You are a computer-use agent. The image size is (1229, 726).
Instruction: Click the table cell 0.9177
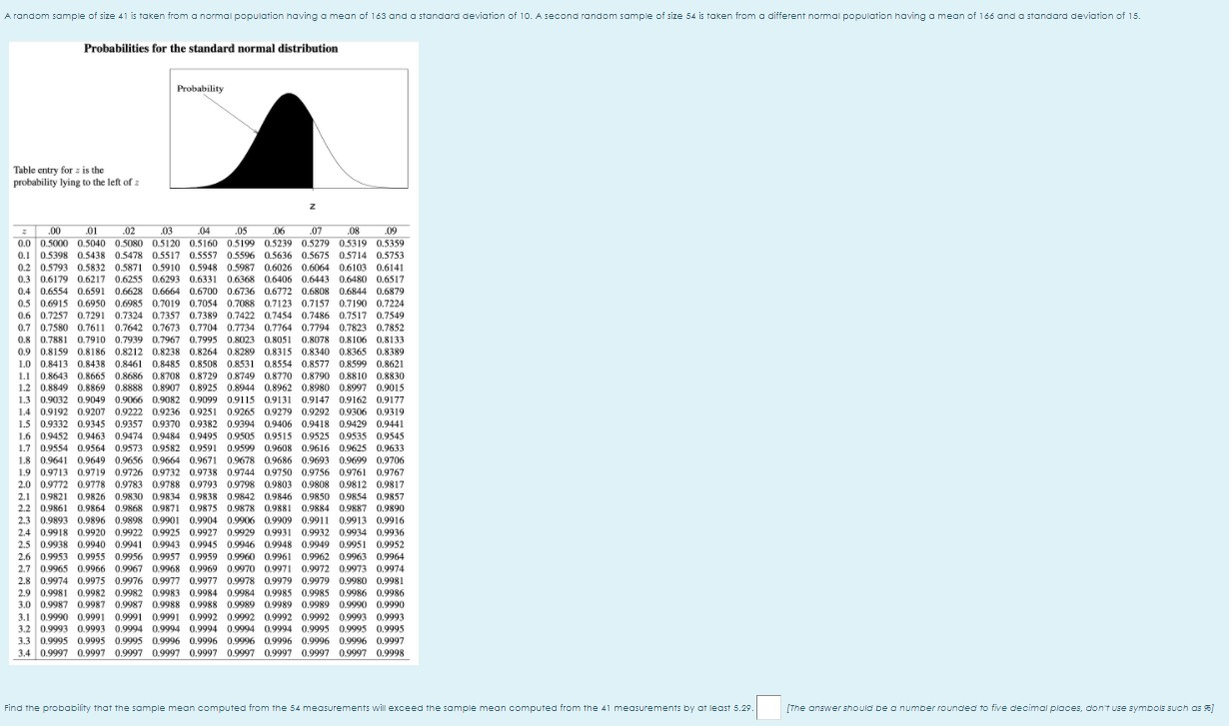coord(391,402)
